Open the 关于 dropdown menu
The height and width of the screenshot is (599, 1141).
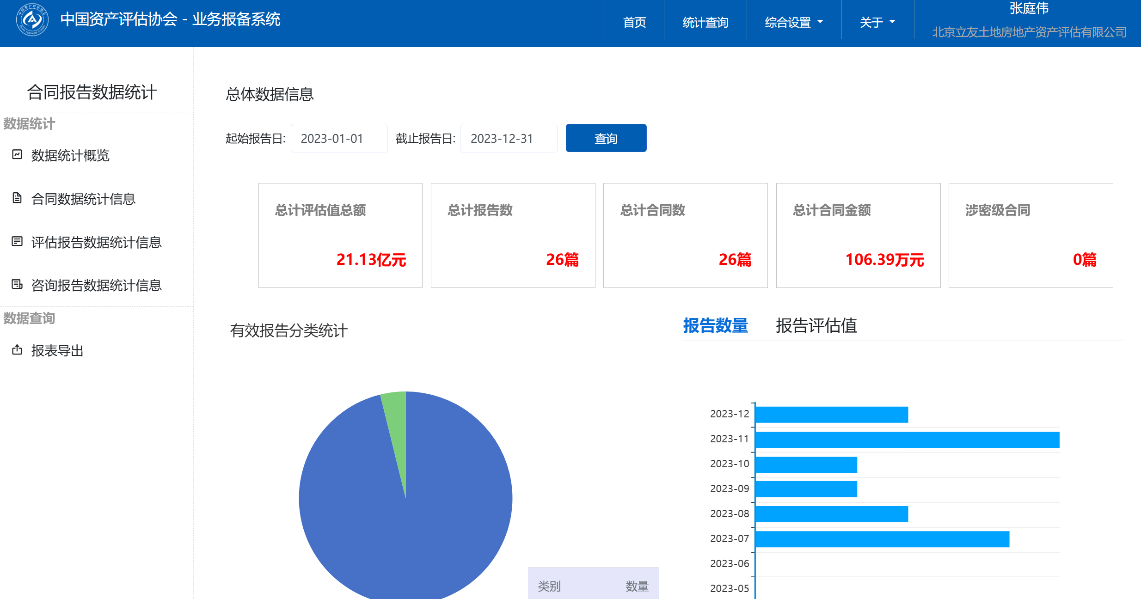pos(877,22)
